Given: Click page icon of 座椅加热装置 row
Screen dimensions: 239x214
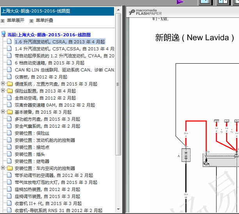Looking at the screenshot, I should (9, 189).
